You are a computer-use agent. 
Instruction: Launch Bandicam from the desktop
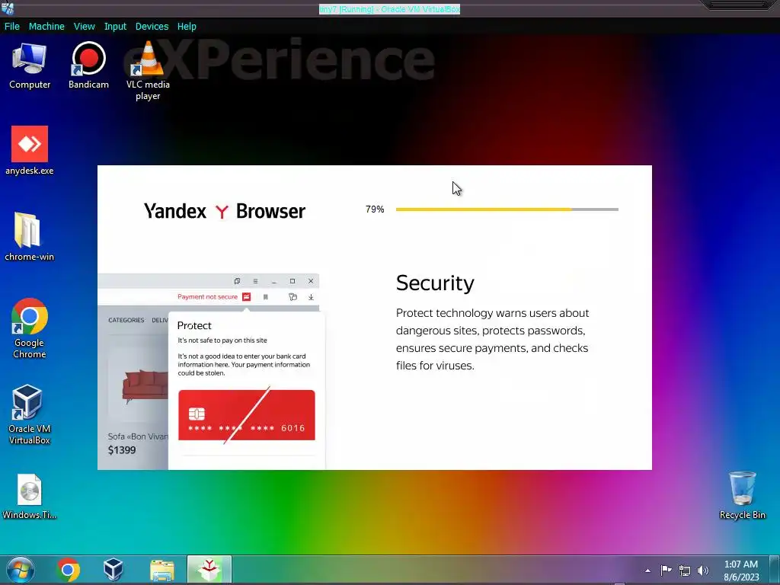88,66
